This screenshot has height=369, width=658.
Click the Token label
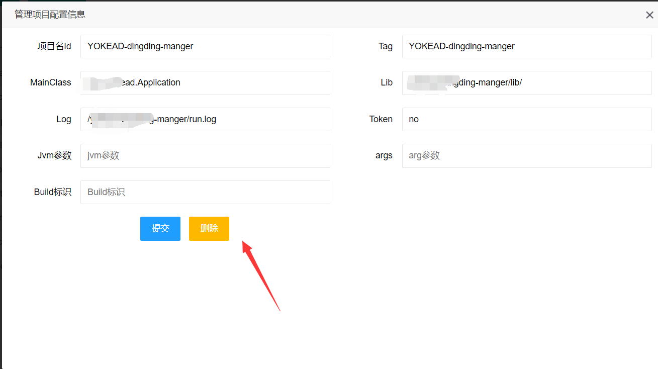tap(381, 119)
